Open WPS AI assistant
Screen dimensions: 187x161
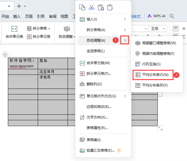pyautogui.click(x=157, y=16)
